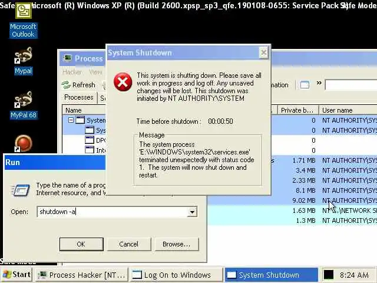Open the Run command history dropdown
This screenshot has height=283, width=377.
click(x=192, y=212)
